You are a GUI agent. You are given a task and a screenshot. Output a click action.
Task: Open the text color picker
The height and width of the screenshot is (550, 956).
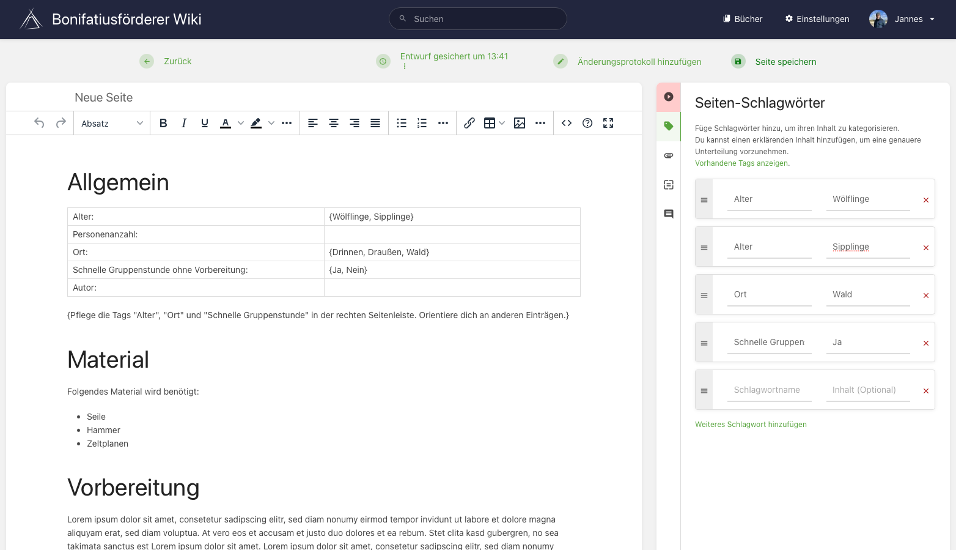241,123
